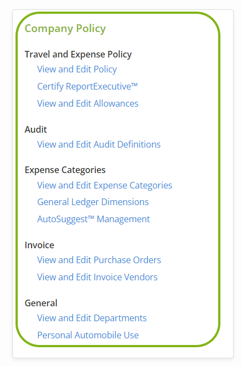Open View and Edit Expense Categories
The image size is (242, 366).
pyautogui.click(x=105, y=185)
